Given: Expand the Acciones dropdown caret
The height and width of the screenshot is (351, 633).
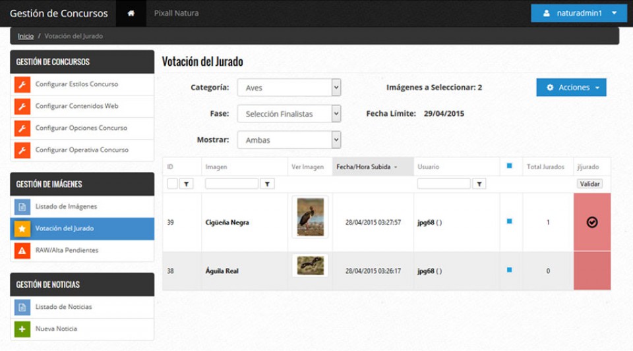Looking at the screenshot, I should pyautogui.click(x=597, y=88).
